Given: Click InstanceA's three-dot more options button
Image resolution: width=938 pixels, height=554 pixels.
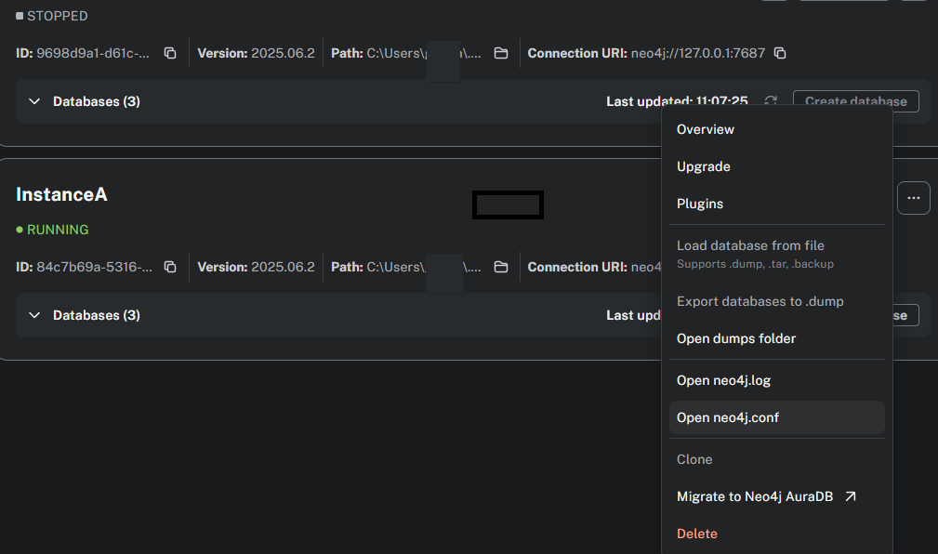Looking at the screenshot, I should click(x=914, y=198).
